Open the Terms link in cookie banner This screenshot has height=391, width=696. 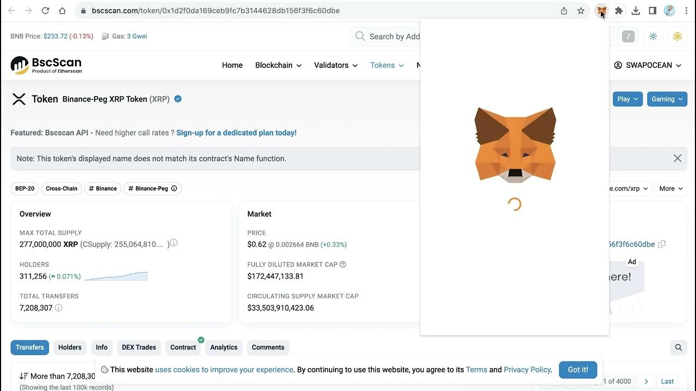point(476,370)
